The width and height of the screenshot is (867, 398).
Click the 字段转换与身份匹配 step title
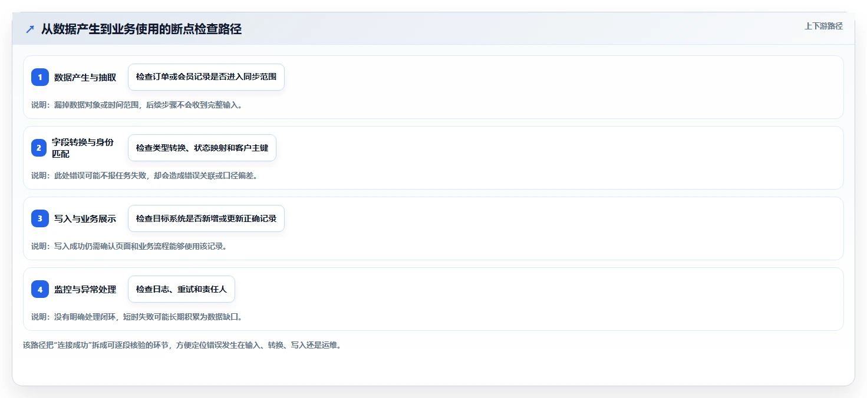83,148
